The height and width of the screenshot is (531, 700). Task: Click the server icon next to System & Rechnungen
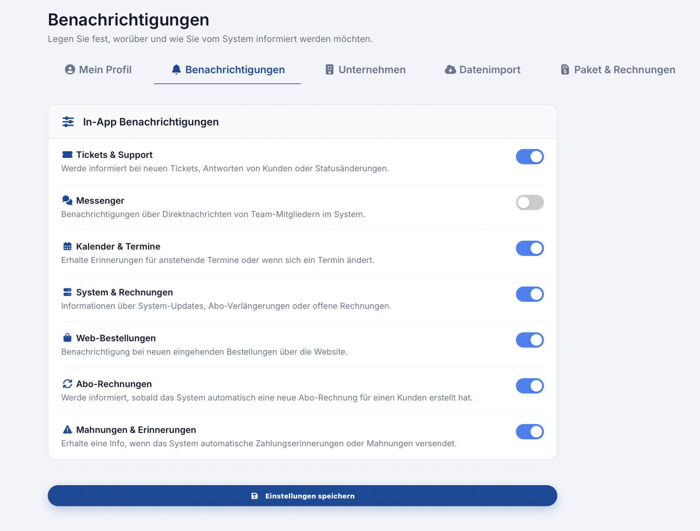(67, 292)
